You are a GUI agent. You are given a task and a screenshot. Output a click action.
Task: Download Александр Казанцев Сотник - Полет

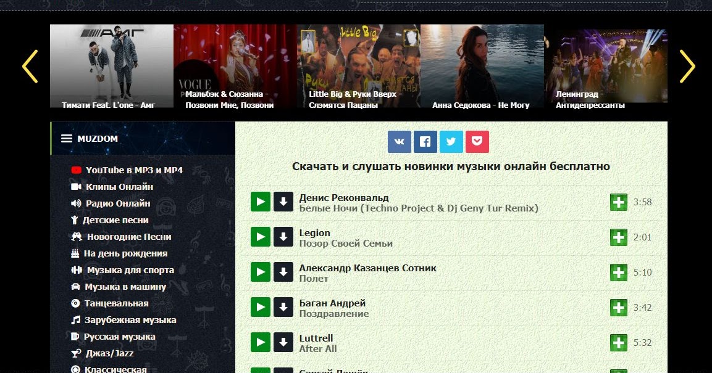click(283, 272)
